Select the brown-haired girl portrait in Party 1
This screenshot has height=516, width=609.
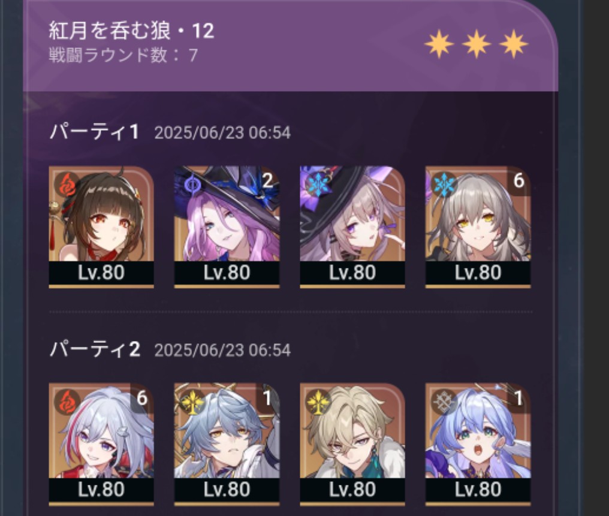pyautogui.click(x=101, y=227)
